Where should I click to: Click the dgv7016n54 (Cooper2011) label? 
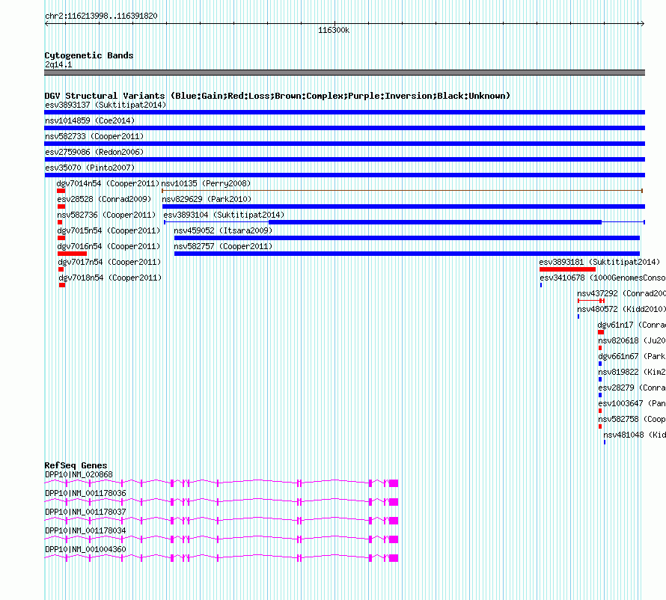coord(109,246)
